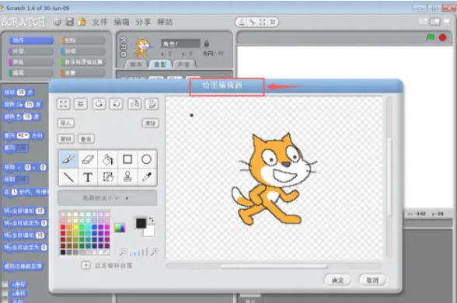Select the straight line tool
457x303 pixels.
click(68, 177)
